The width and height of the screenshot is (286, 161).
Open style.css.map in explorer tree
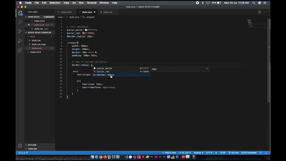[x=38, y=44]
